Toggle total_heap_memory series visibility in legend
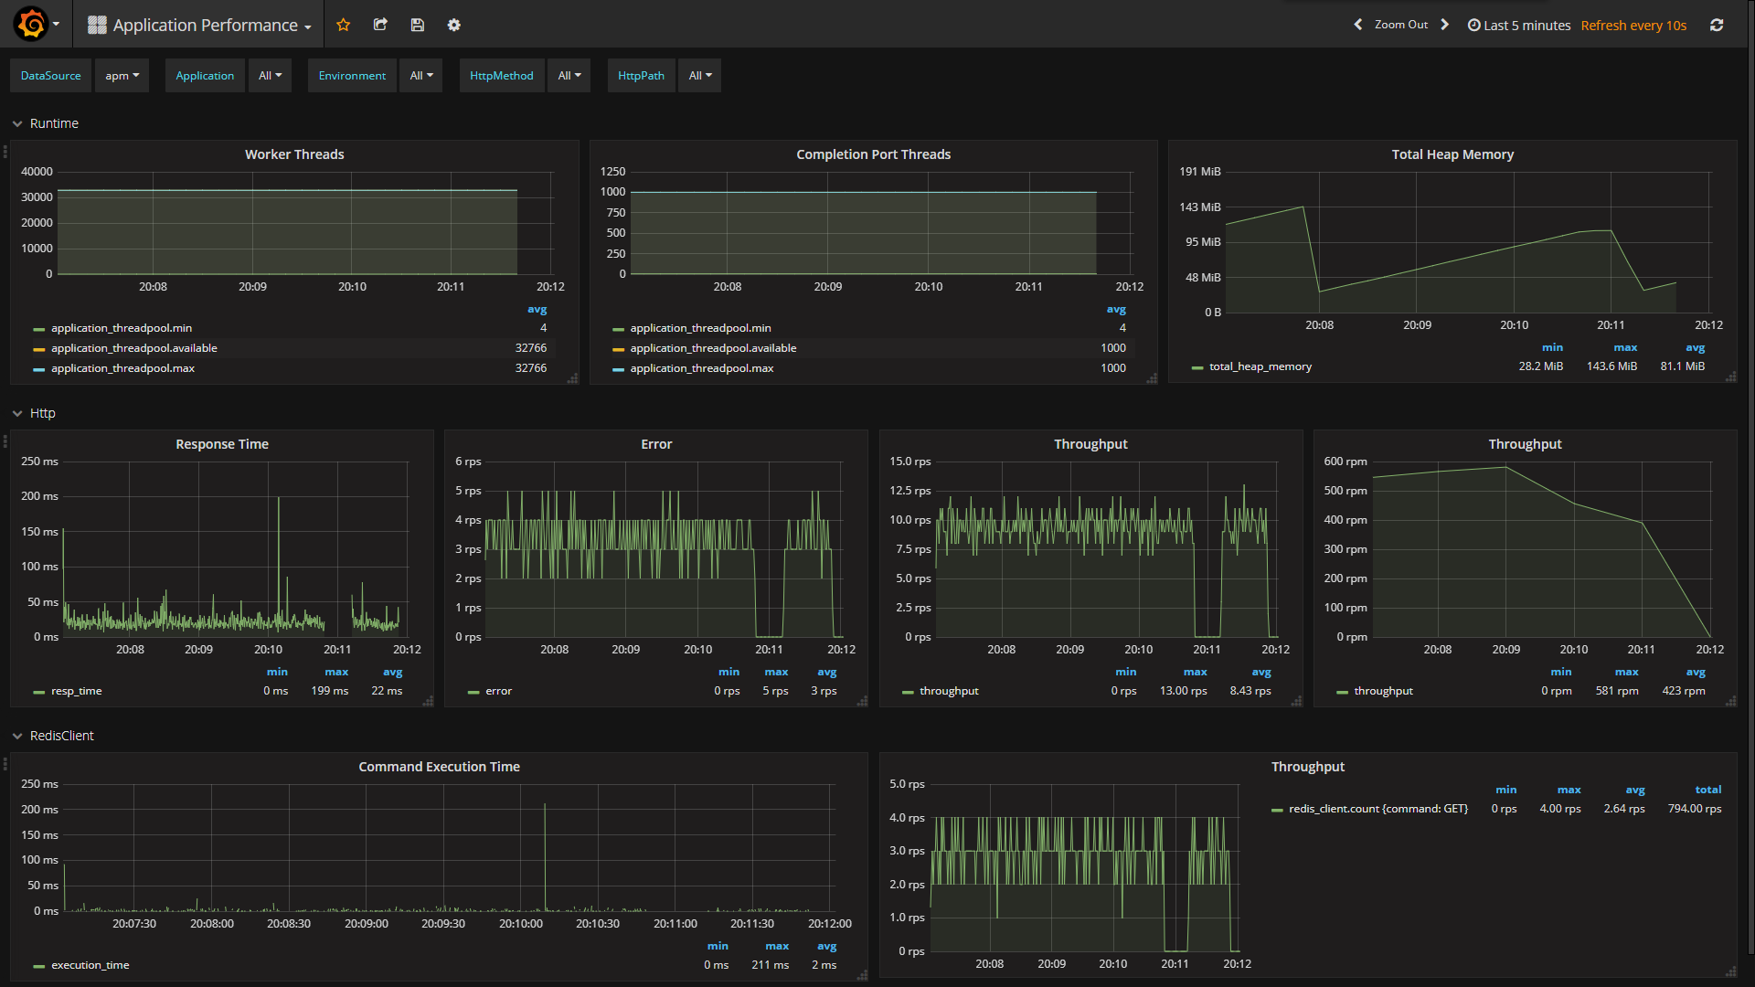This screenshot has width=1755, height=987. (x=1260, y=366)
